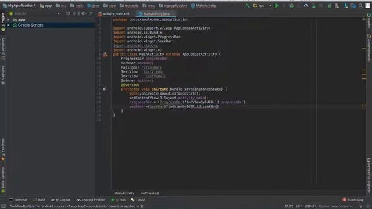Image resolution: width=372 pixels, height=209 pixels.
Task: Click the LF line separator status item
Action: pos(299,206)
